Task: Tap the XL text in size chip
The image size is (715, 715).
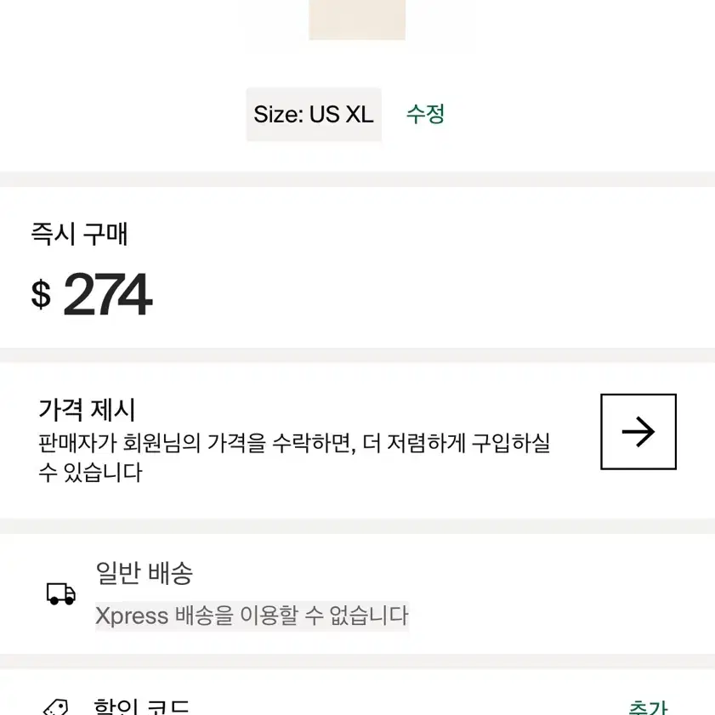Action: click(360, 115)
